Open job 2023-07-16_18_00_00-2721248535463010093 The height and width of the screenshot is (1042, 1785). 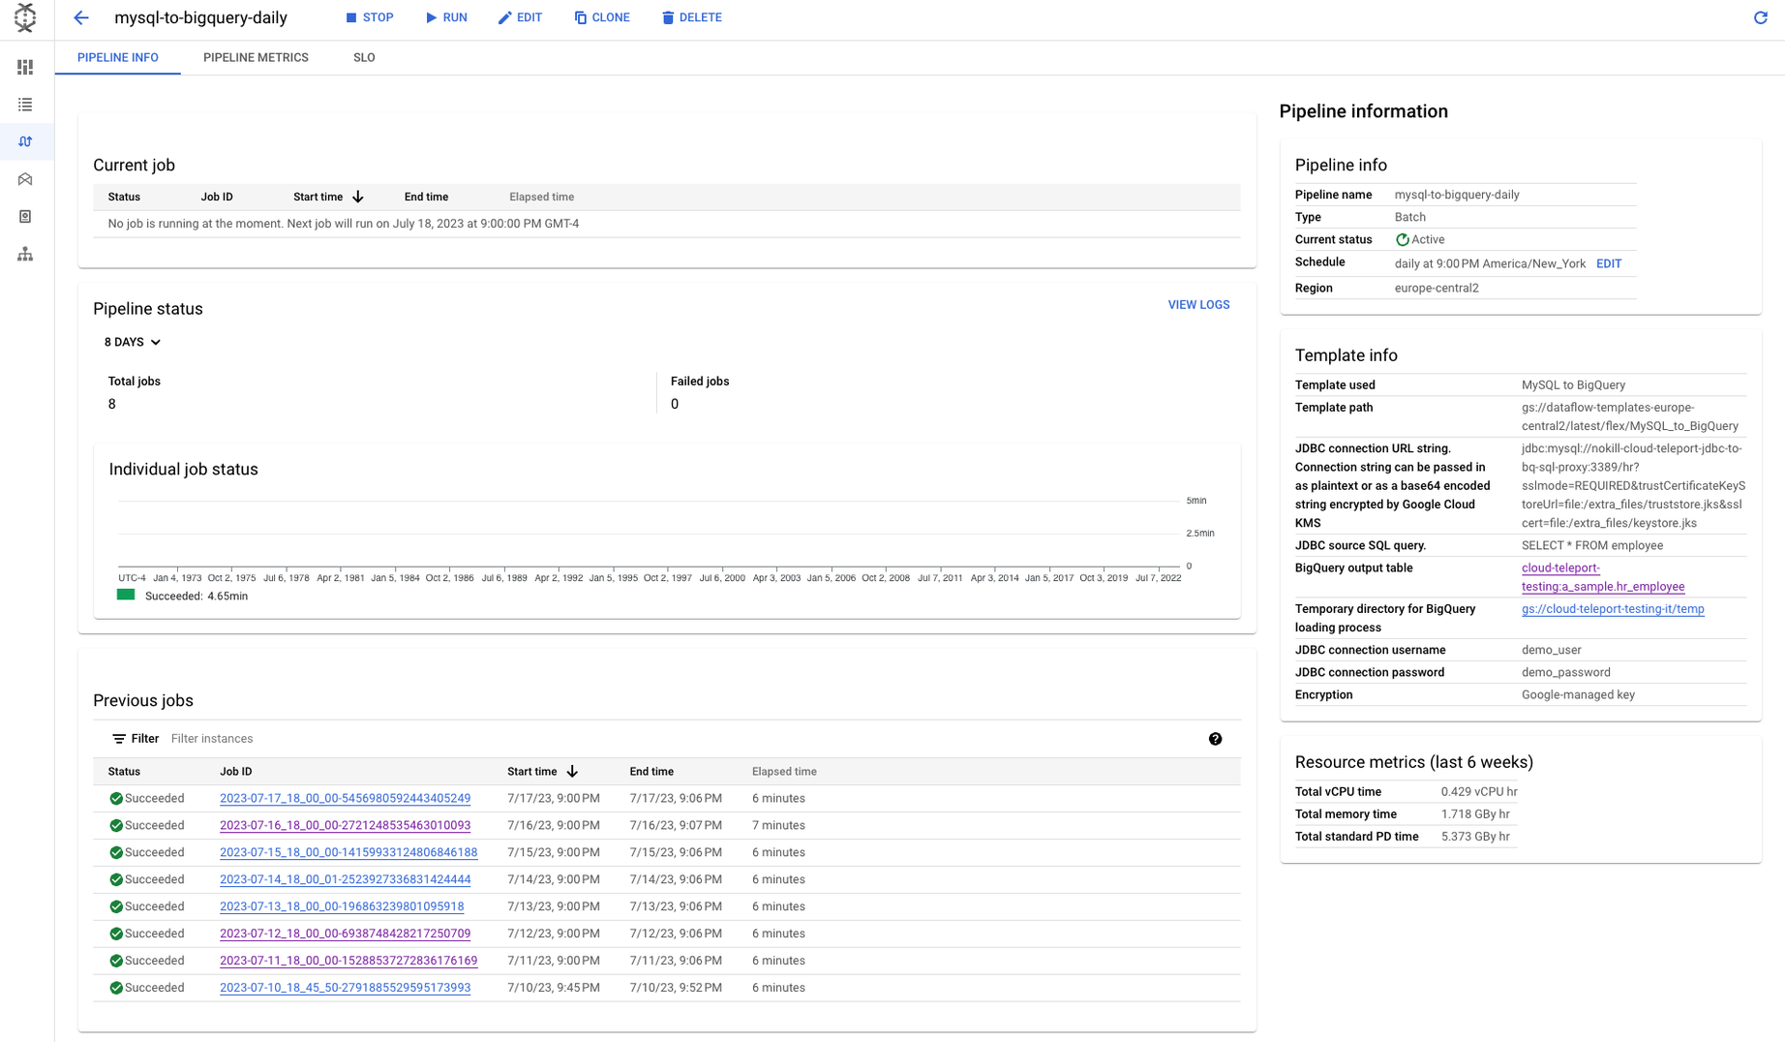click(345, 826)
